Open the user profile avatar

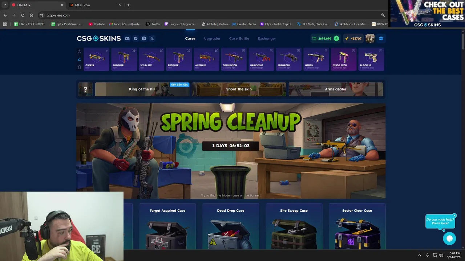coord(370,38)
